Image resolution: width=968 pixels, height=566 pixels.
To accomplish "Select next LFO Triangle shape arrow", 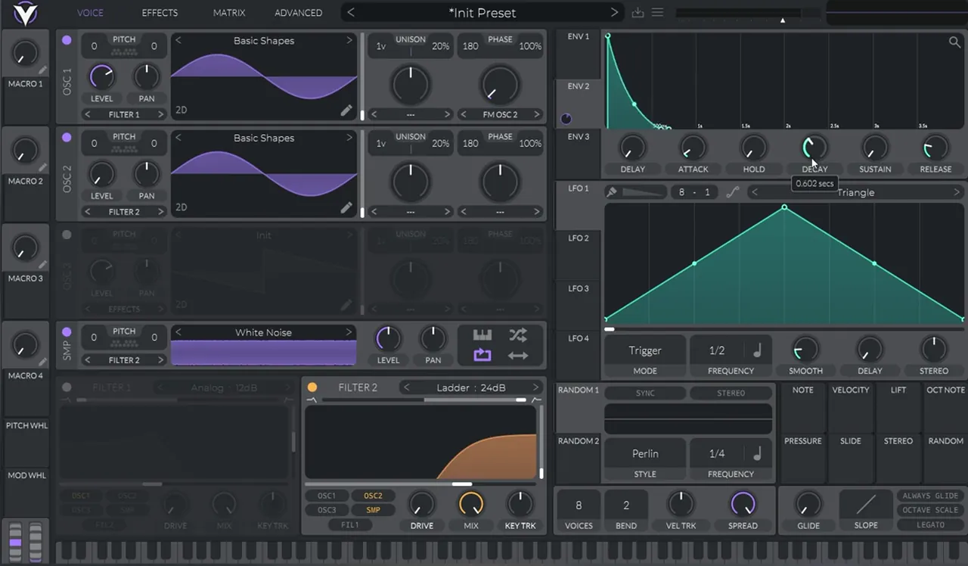I will (957, 192).
